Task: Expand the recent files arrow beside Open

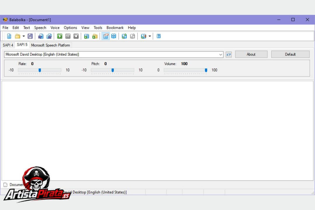Action: click(24, 36)
